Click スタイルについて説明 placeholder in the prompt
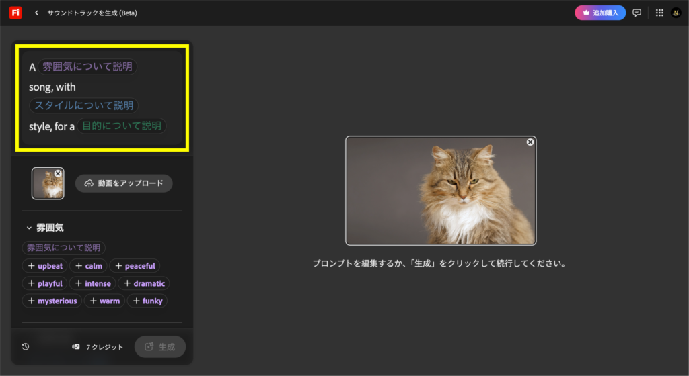The height and width of the screenshot is (376, 689). 83,106
